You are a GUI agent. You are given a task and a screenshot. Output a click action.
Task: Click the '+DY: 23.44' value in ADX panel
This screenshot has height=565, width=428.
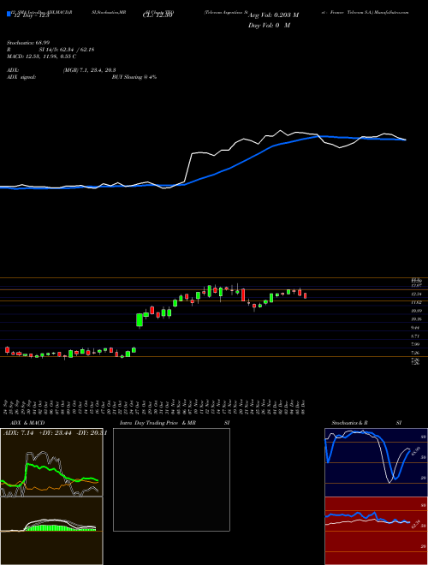[55, 433]
